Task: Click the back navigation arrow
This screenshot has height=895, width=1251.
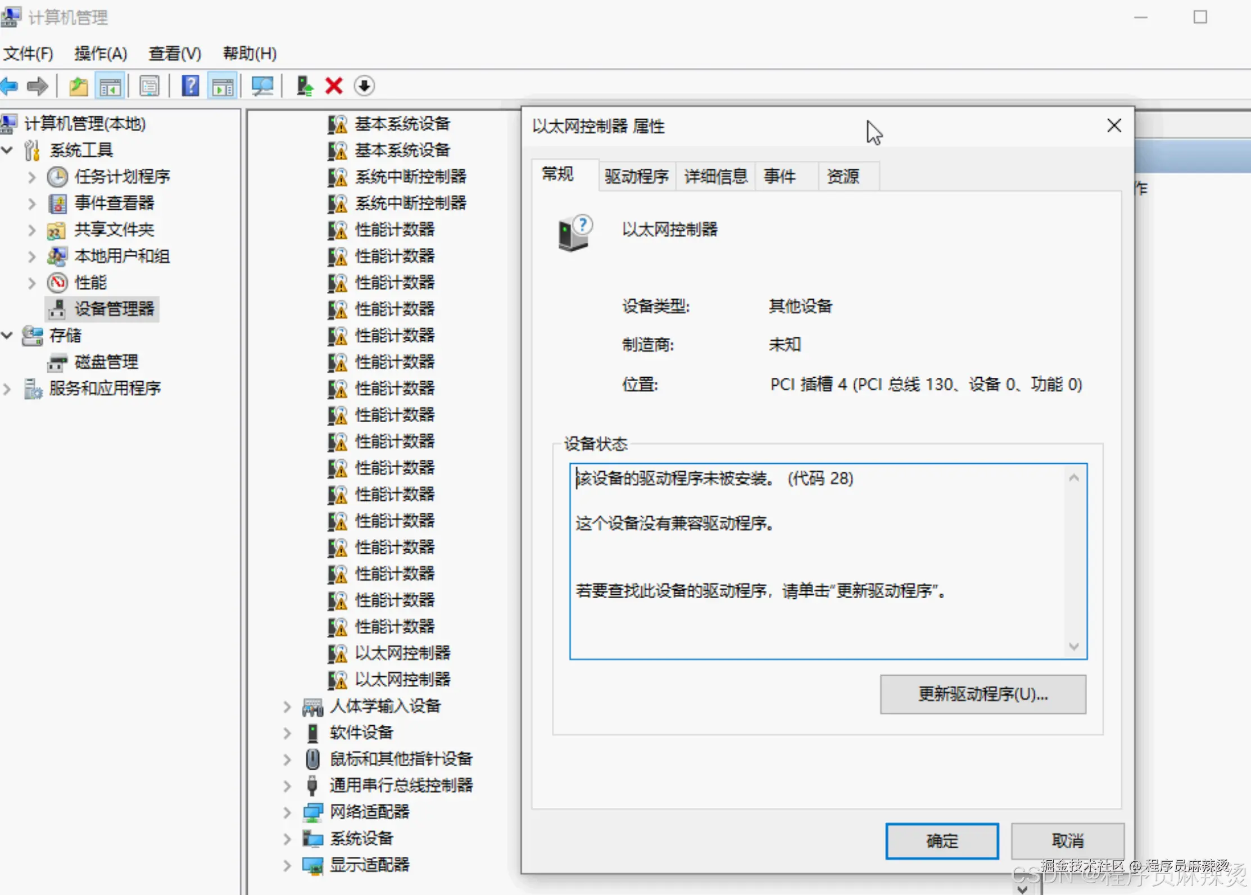Action: click(9, 85)
